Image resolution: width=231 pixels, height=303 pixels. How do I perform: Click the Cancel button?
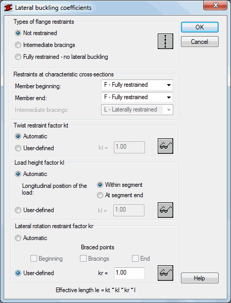pyautogui.click(x=200, y=41)
